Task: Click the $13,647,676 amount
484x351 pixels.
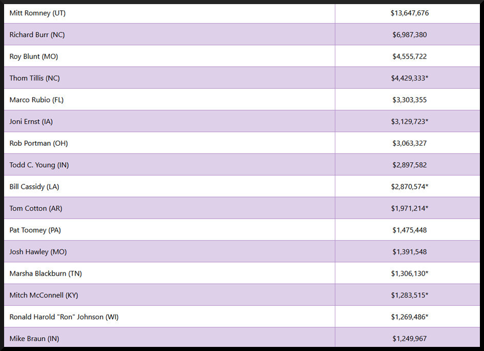Action: pos(410,13)
